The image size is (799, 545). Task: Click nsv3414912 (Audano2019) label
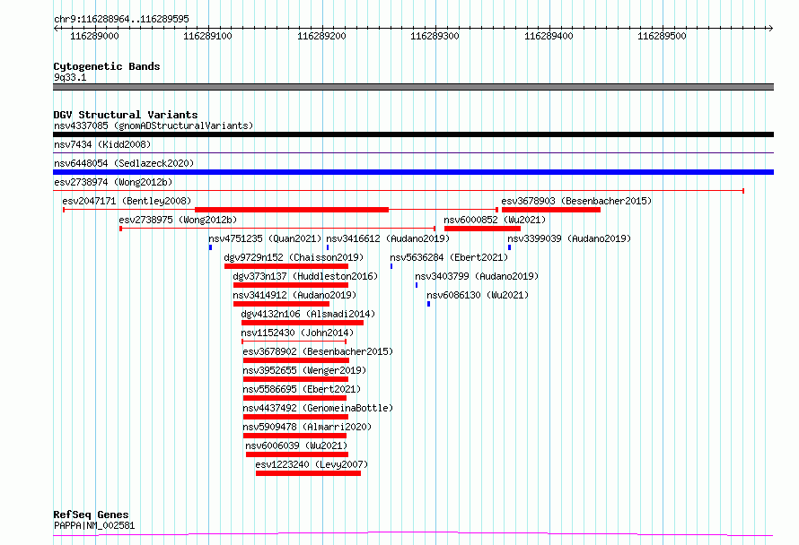pos(294,295)
